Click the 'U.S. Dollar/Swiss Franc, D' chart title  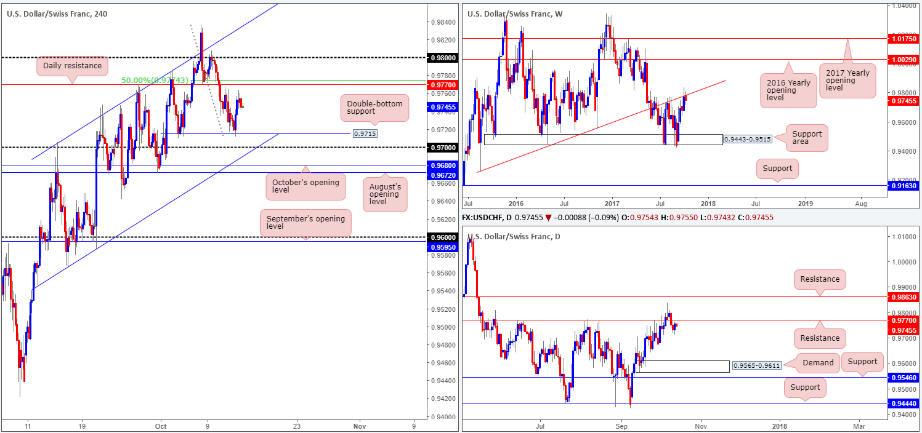514,236
